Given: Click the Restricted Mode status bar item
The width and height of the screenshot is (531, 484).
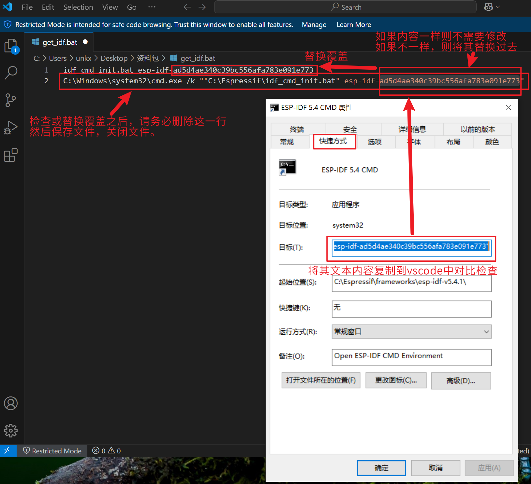Looking at the screenshot, I should click(x=52, y=450).
